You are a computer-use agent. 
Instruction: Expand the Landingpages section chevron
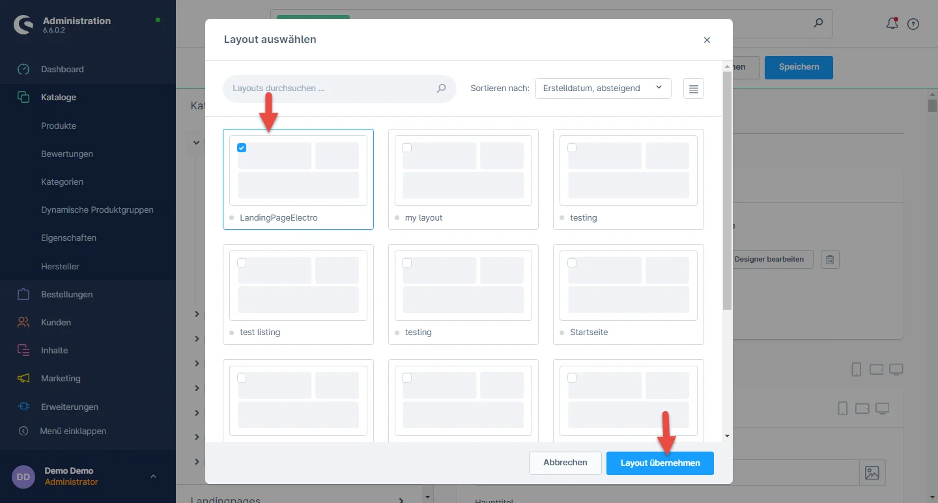pyautogui.click(x=401, y=500)
